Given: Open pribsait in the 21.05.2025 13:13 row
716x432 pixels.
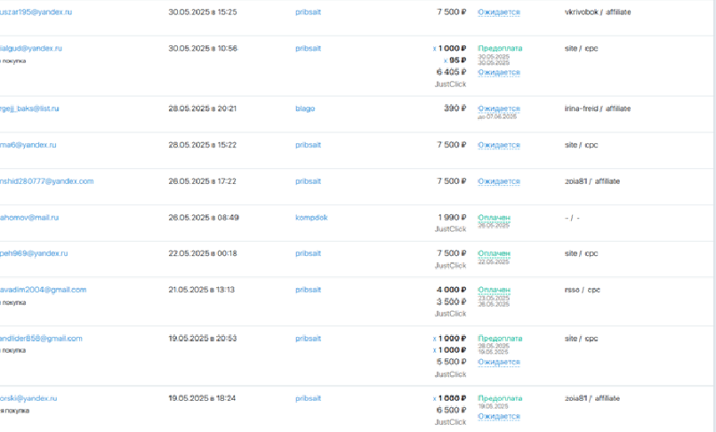Looking at the screenshot, I should click(x=309, y=290).
